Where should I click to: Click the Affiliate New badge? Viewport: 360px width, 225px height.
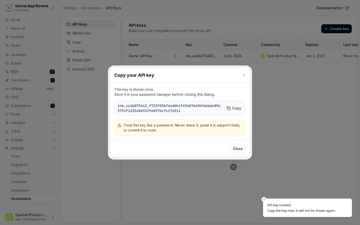[x=50, y=89]
